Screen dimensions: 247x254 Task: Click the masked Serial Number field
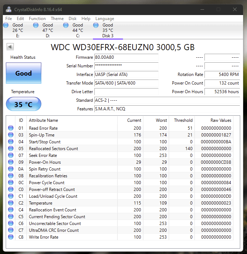pos(127,66)
